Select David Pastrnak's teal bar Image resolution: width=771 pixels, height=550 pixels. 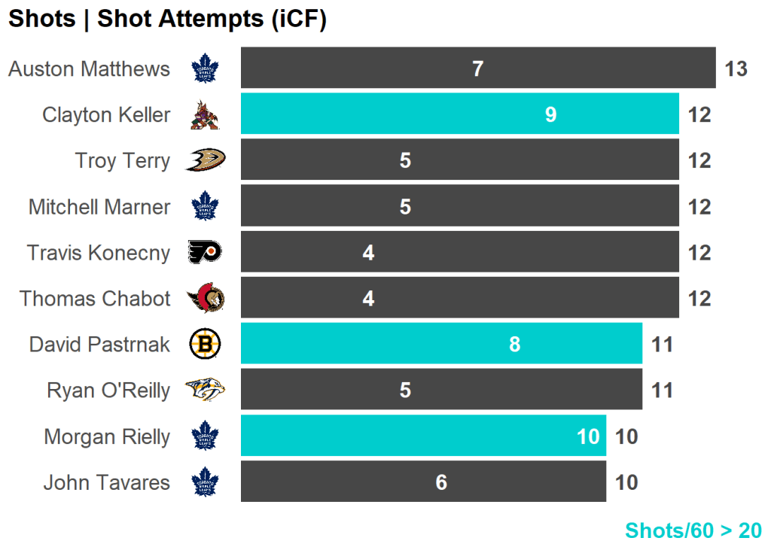(x=441, y=344)
